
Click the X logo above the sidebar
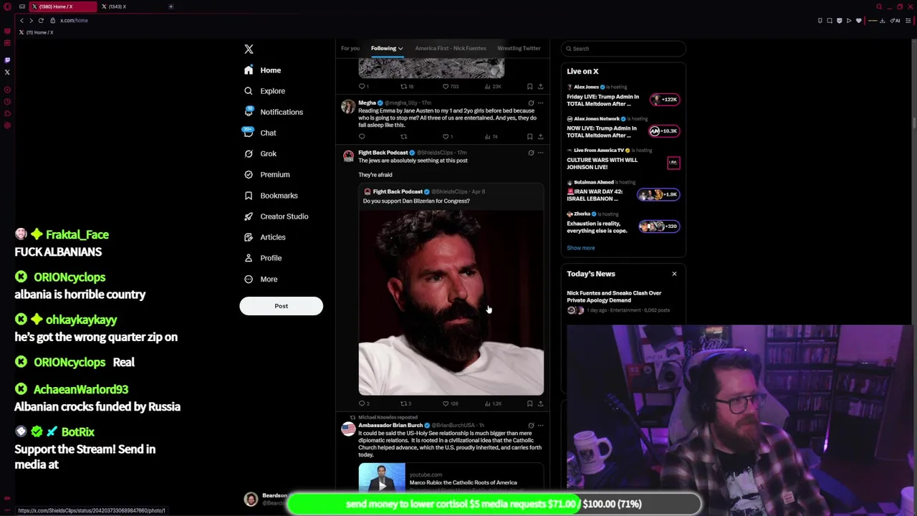pyautogui.click(x=249, y=49)
